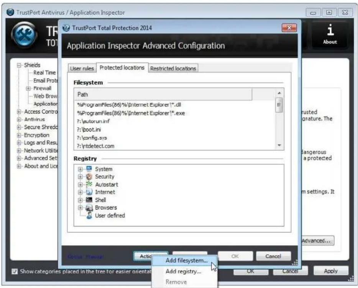Select Secure Shredder in main window tree
Image resolution: width=358 pixels, height=288 pixels.
(x=41, y=127)
